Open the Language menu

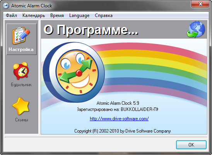coord(79,15)
